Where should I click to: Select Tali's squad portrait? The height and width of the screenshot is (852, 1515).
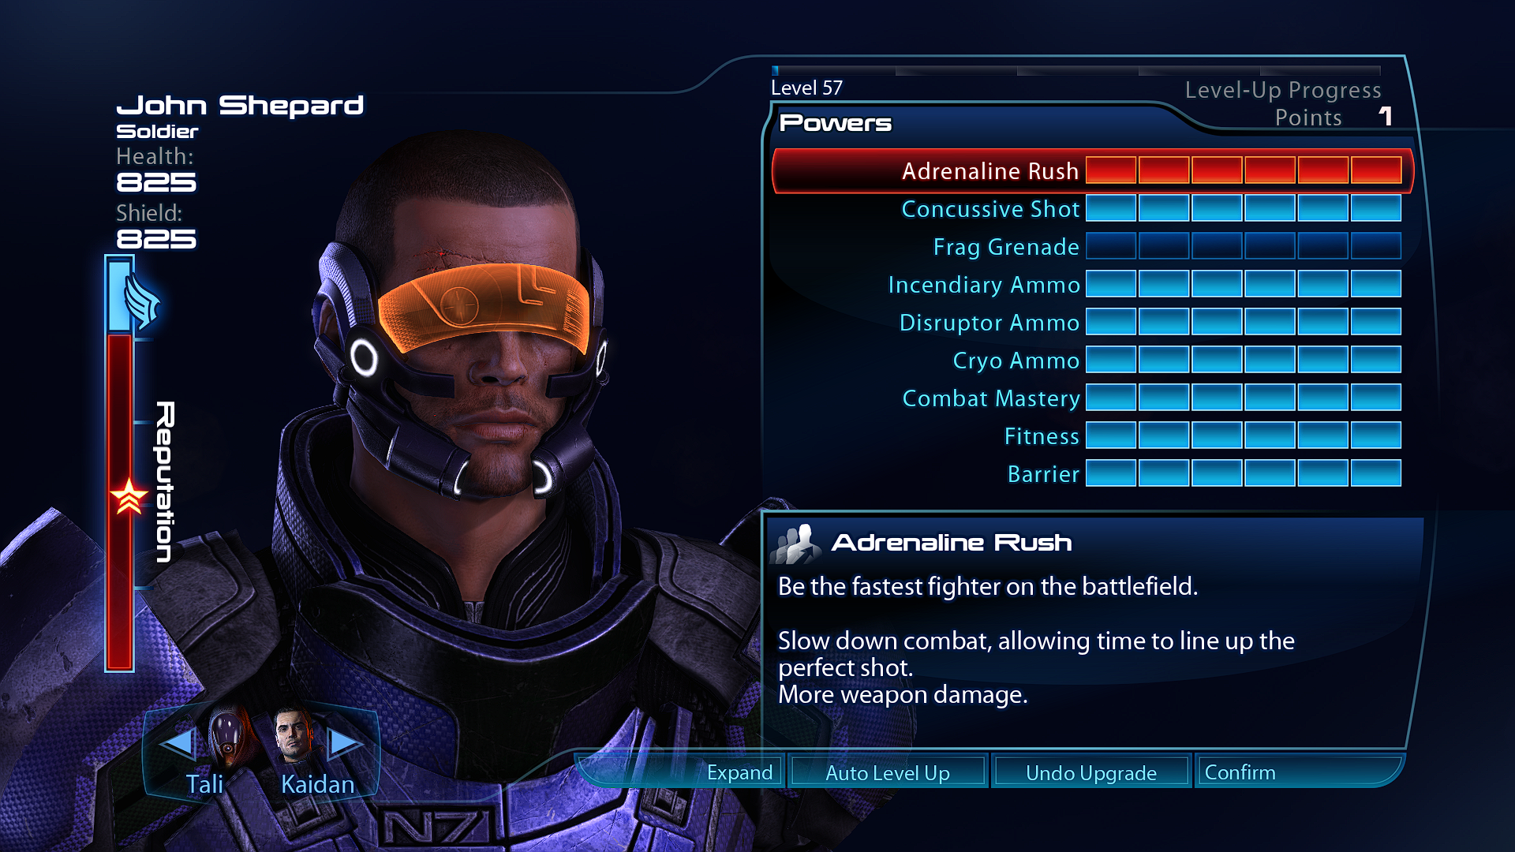(x=229, y=738)
